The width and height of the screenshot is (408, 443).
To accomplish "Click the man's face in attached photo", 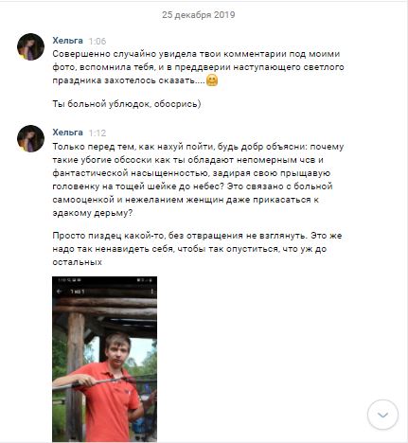I will pyautogui.click(x=117, y=350).
